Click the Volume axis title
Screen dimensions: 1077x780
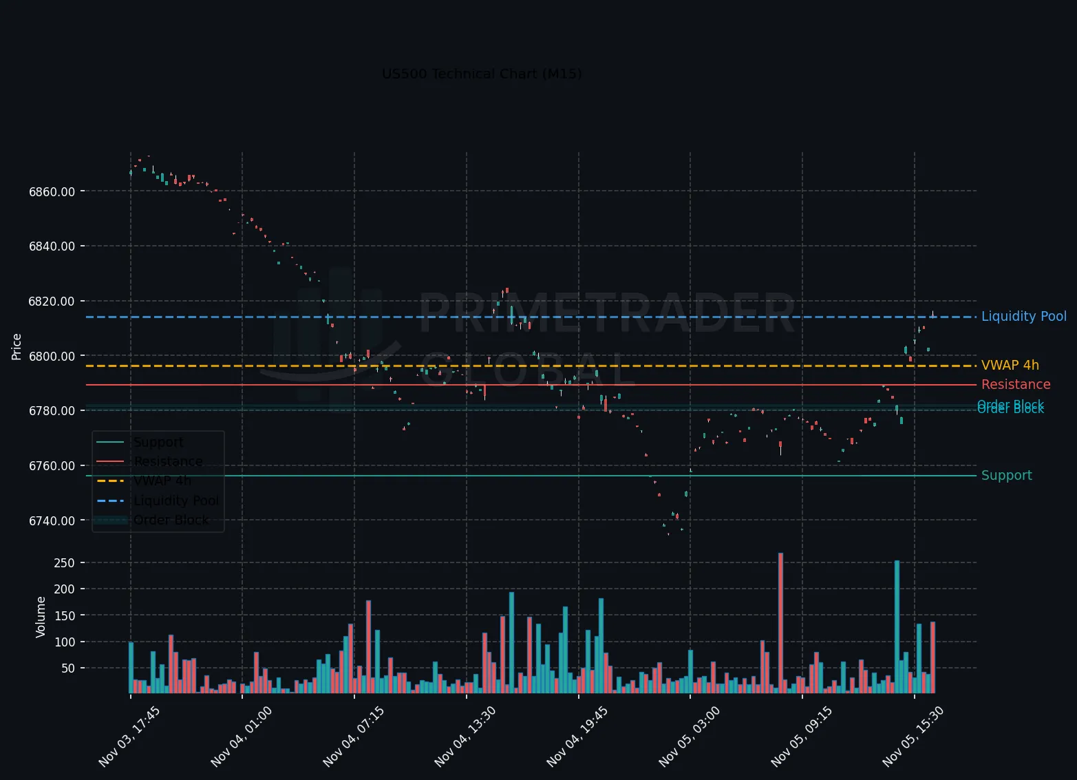click(41, 617)
